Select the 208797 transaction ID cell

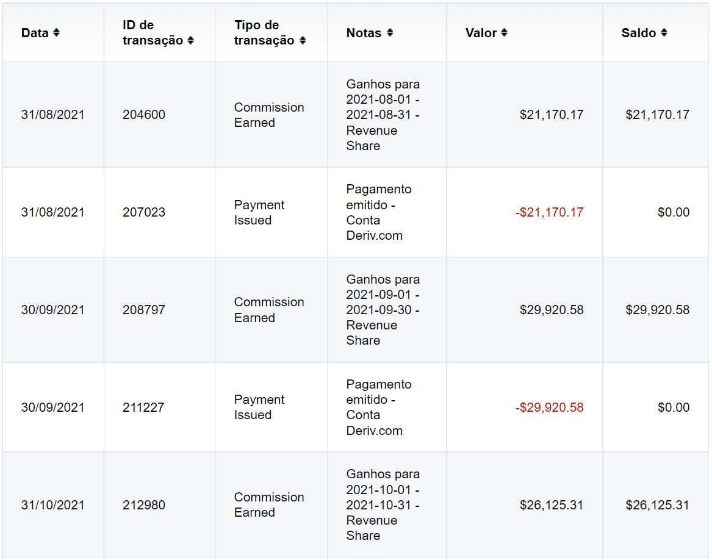143,310
